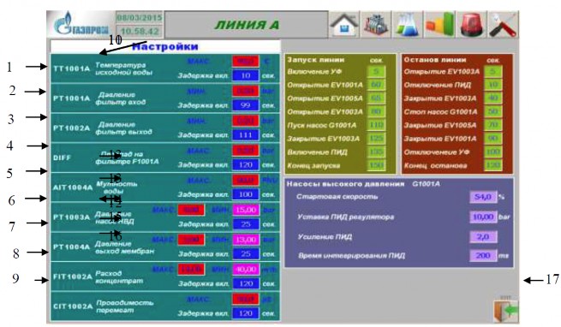This screenshot has height=327, width=561.
Task: Set startup Открытие EV1005A time field
Action: (376, 98)
